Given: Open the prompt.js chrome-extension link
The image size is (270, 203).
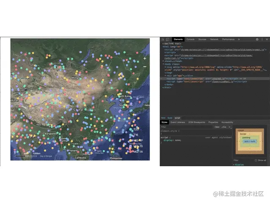Looking at the screenshot, I should (x=222, y=49).
